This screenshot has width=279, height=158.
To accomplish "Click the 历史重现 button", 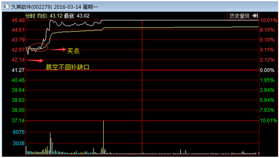I will [239, 16].
